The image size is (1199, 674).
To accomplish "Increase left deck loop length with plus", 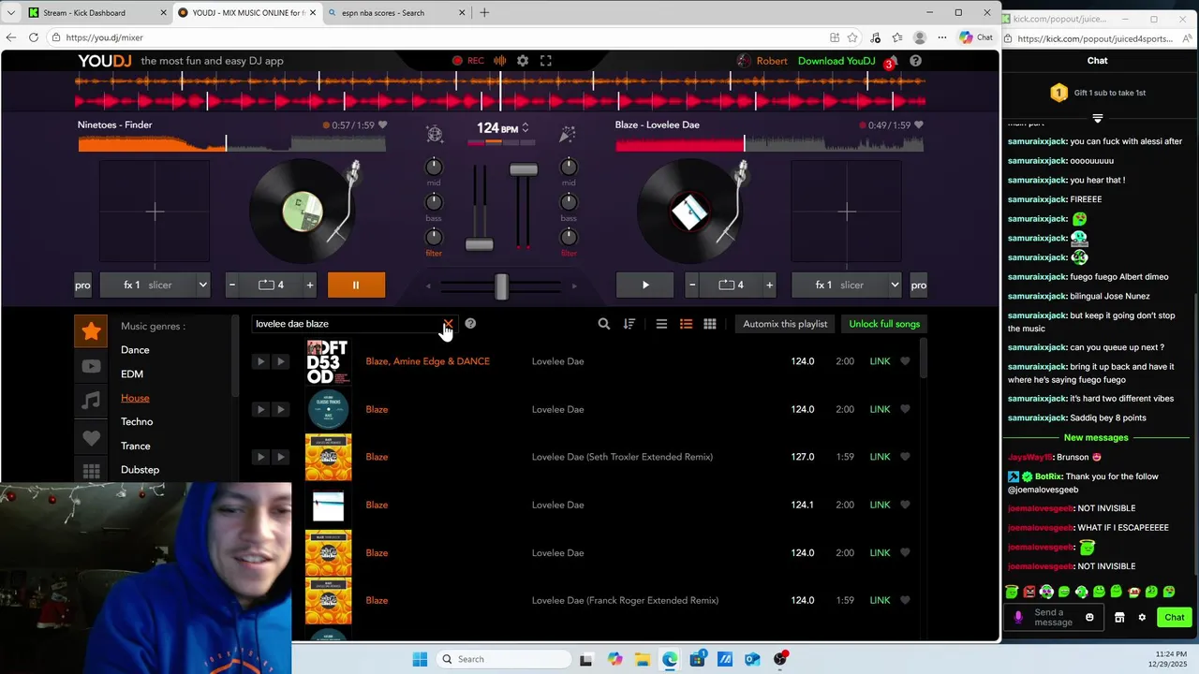I will pos(310,285).
